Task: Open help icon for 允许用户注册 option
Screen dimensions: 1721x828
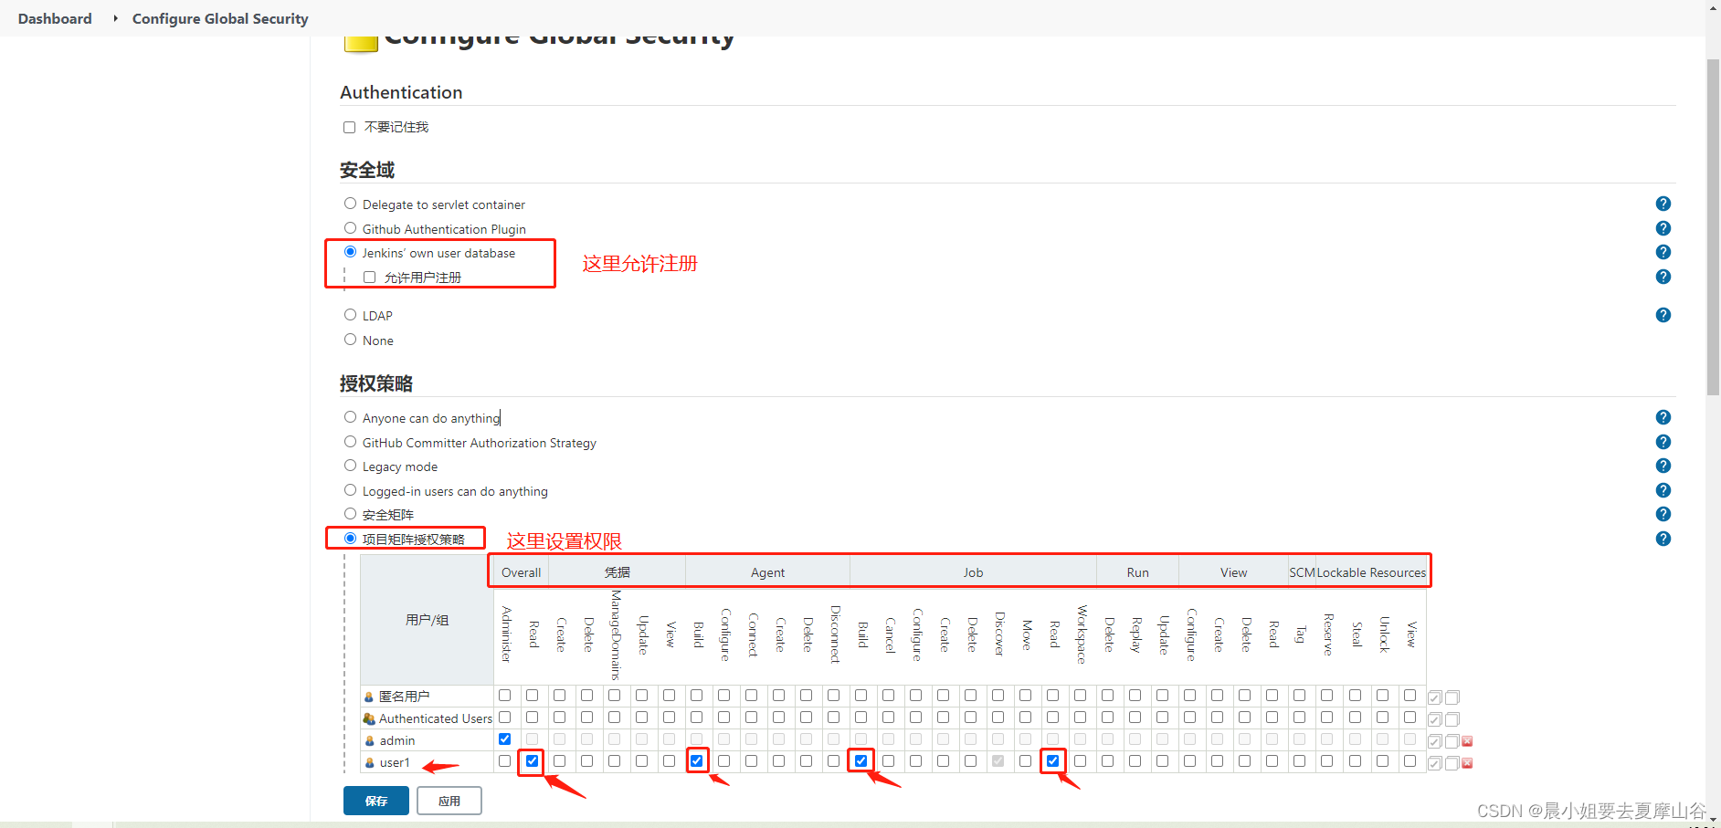Action: tap(1663, 277)
